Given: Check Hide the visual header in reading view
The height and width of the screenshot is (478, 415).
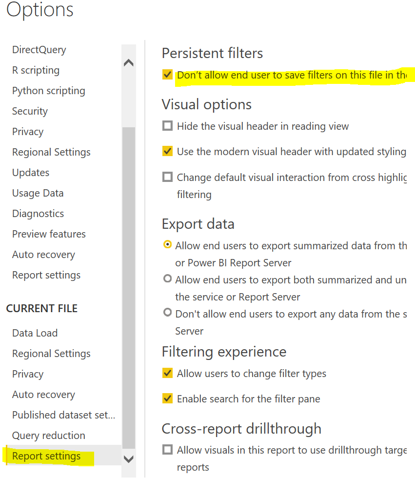Looking at the screenshot, I should (167, 126).
